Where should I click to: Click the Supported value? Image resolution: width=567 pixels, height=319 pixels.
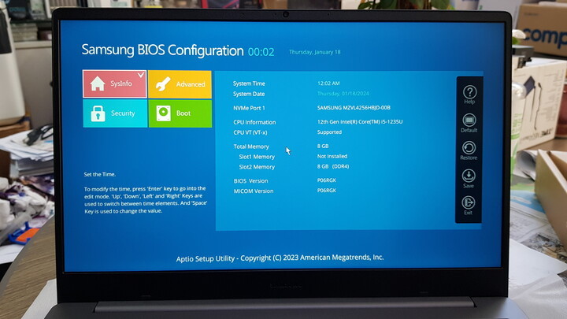(x=329, y=132)
